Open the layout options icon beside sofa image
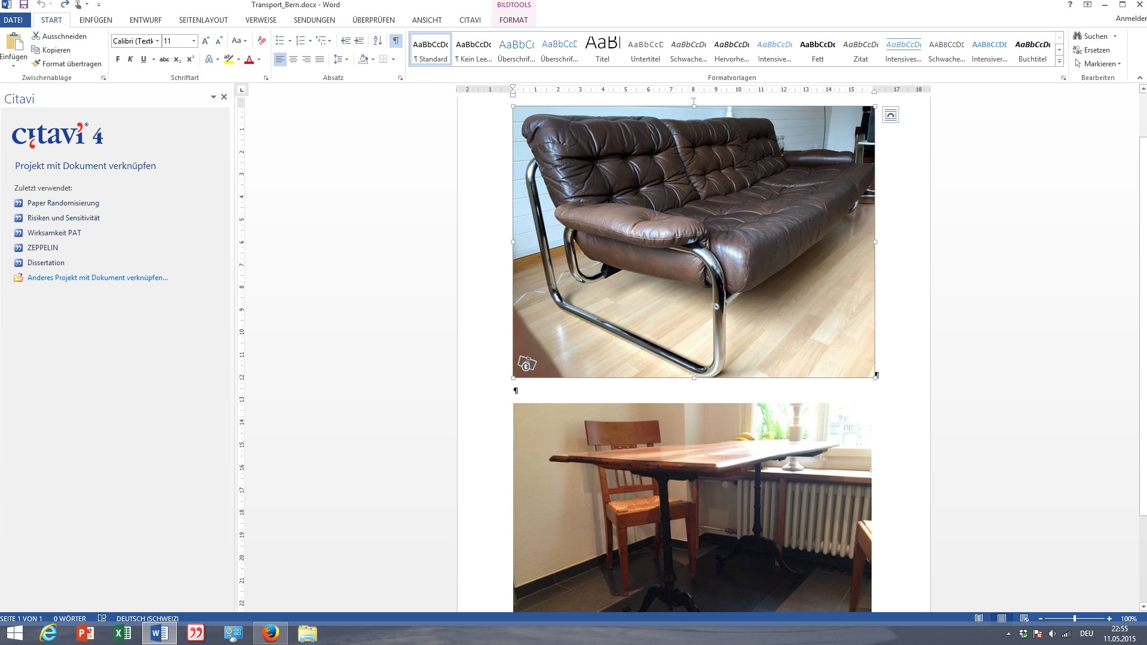Image resolution: width=1147 pixels, height=645 pixels. click(890, 115)
